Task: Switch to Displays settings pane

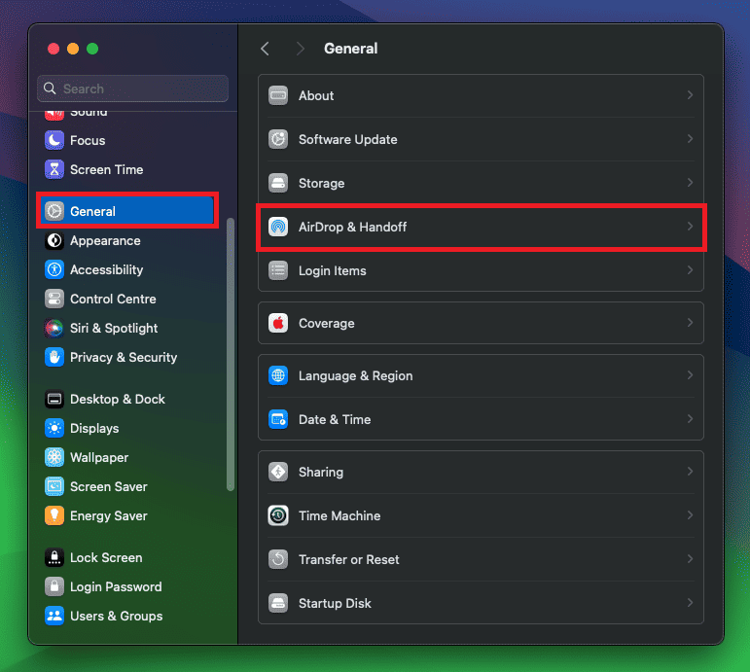Action: [94, 428]
